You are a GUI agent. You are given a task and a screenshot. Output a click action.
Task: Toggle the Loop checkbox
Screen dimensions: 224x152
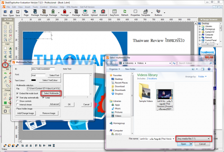click(x=43, y=98)
